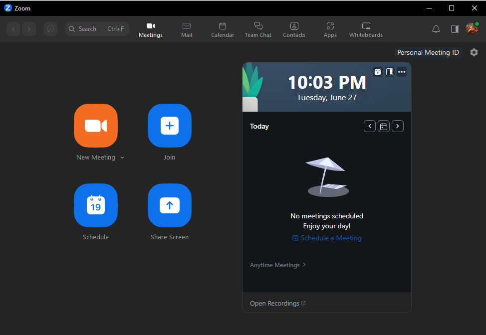The image size is (486, 335).
Task: Start a New Meeting with the orange camera icon
Action: 96,126
